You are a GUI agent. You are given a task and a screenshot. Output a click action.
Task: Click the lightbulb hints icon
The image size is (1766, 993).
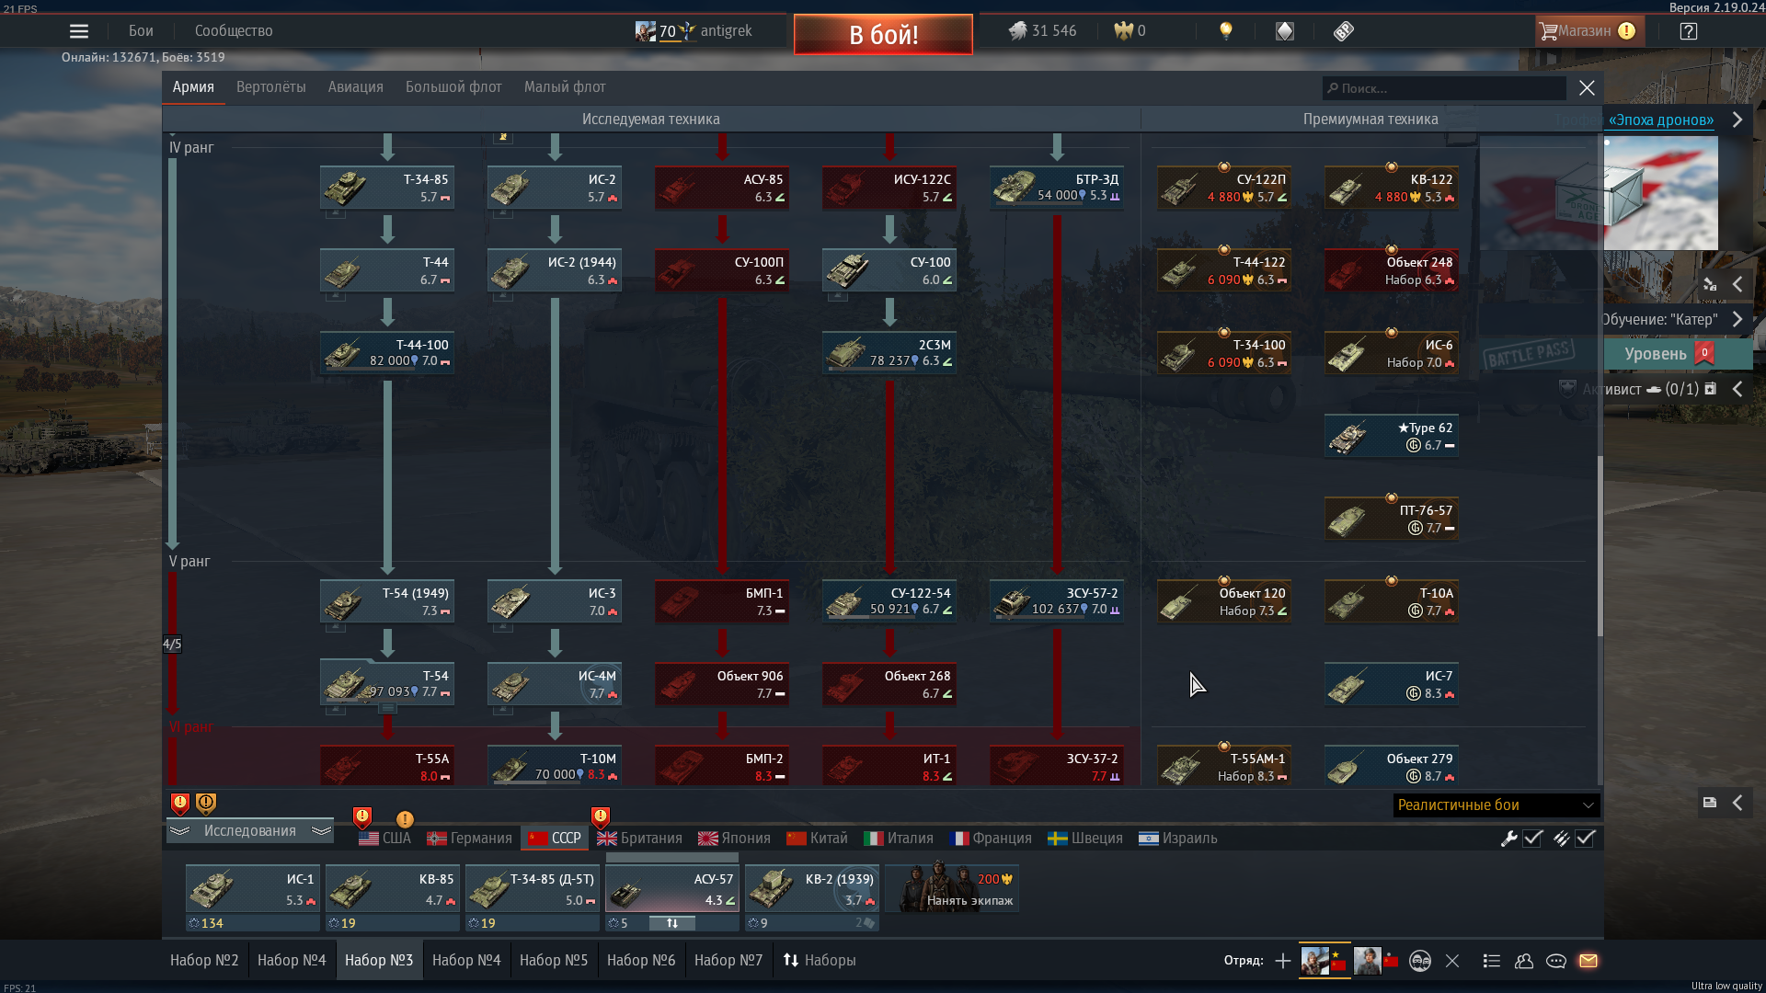click(1226, 31)
